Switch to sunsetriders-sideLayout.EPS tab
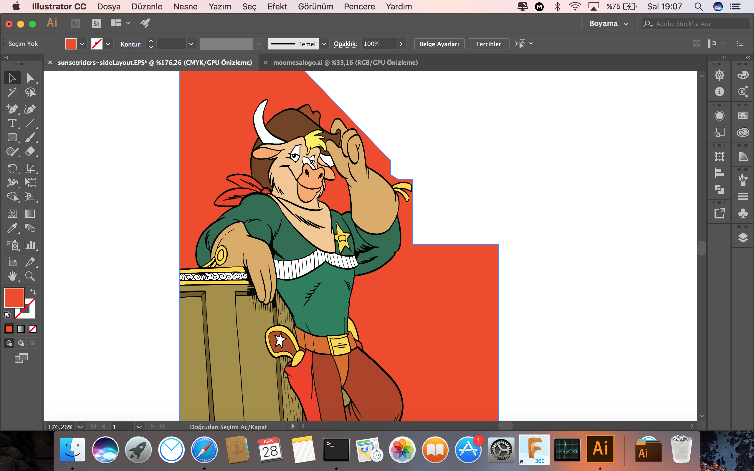The image size is (754, 471). click(155, 63)
